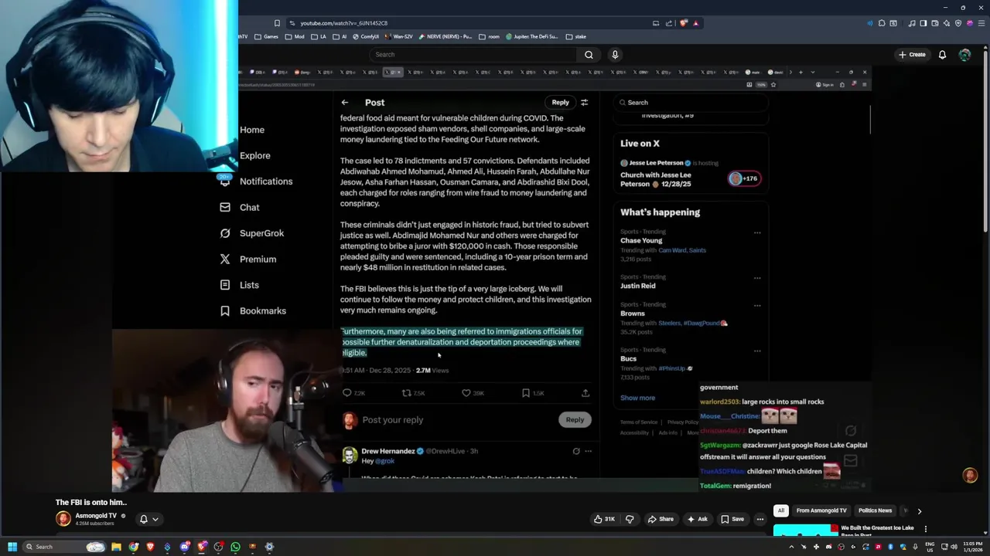Image resolution: width=990 pixels, height=556 pixels.
Task: Show more chips with right chevron
Action: pos(919,511)
